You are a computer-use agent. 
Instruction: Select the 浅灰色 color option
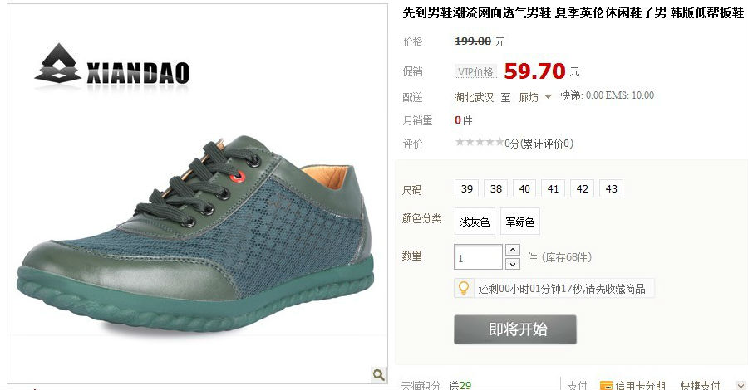tap(475, 222)
